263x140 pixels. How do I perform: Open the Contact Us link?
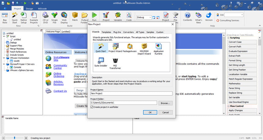point(60,91)
